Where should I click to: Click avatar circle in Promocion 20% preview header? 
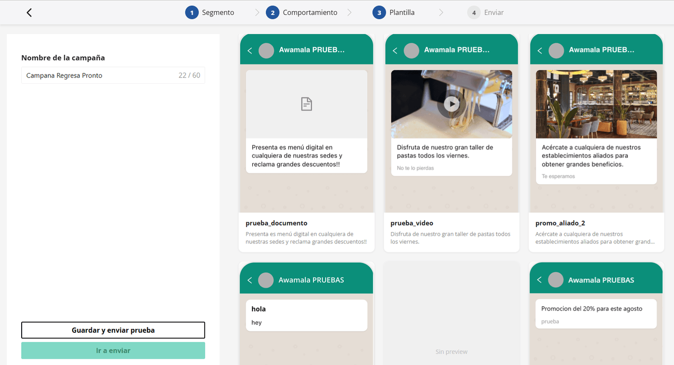click(556, 280)
